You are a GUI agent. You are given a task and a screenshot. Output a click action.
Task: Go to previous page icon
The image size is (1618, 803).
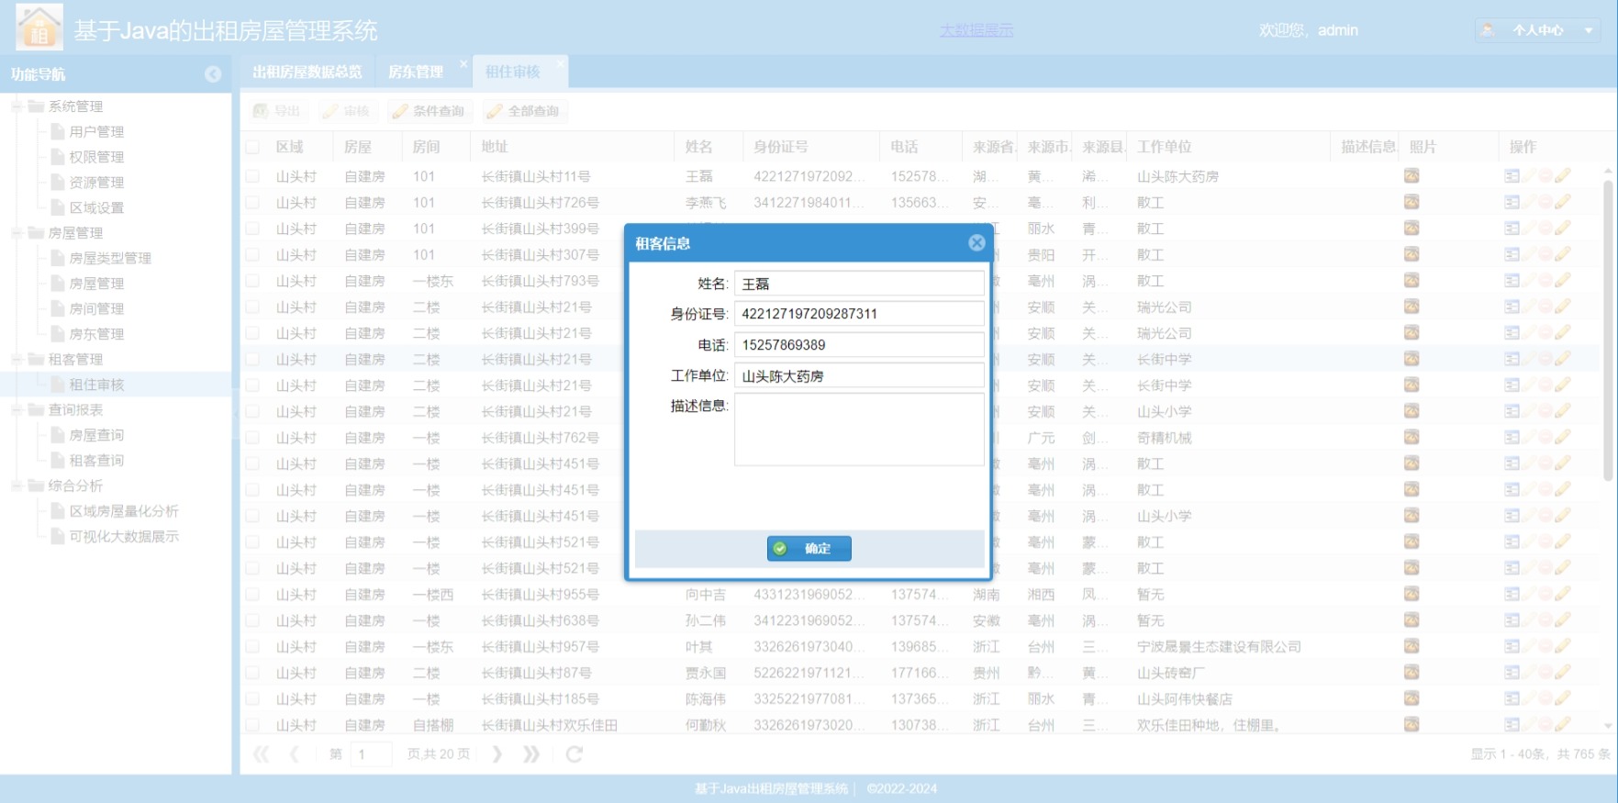click(295, 753)
